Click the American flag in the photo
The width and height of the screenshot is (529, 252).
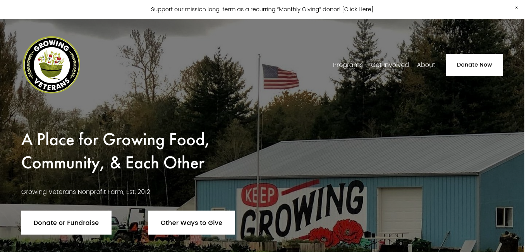(x=280, y=77)
